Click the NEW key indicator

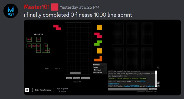(29, 39)
